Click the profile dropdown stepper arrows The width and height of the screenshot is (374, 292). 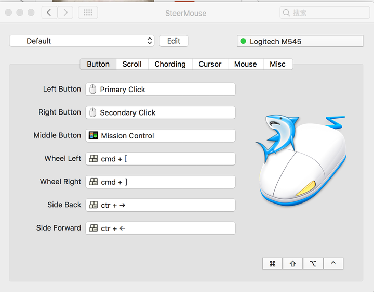click(x=150, y=41)
